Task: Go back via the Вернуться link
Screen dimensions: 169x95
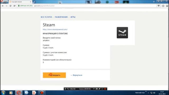Action: click(x=76, y=75)
